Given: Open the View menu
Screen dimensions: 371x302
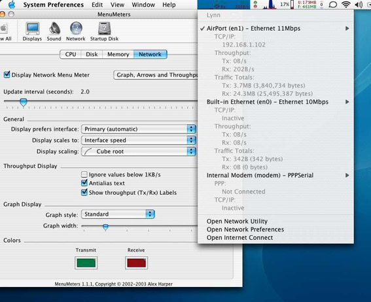Looking at the screenshot, I should [x=117, y=5].
